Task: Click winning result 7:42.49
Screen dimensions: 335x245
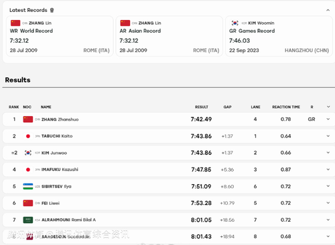Action: tap(201, 119)
